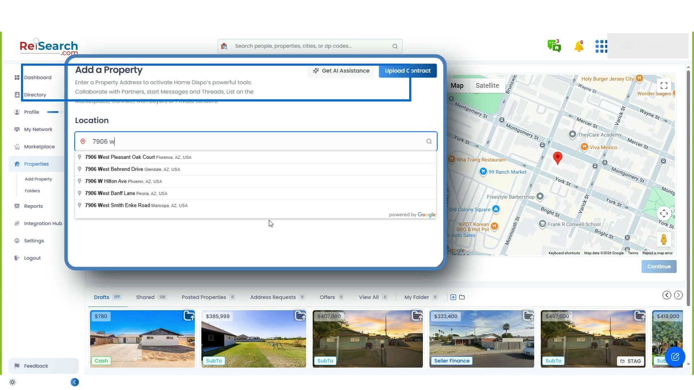Screen dimensions: 694x390
Task: Choose 7906 West Smith Enke Road suggestion
Action: (256, 205)
